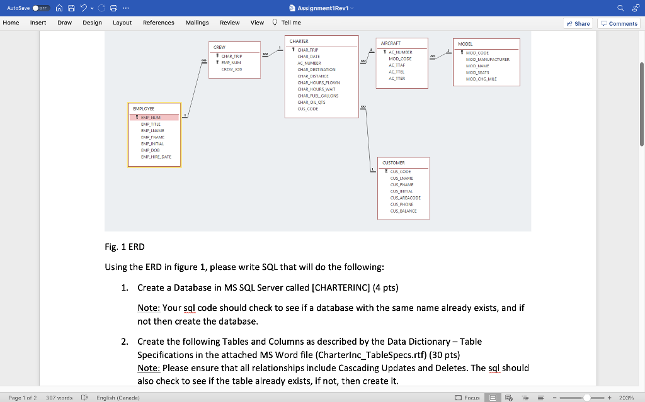Click the proofing check icon in status bar

click(85, 398)
